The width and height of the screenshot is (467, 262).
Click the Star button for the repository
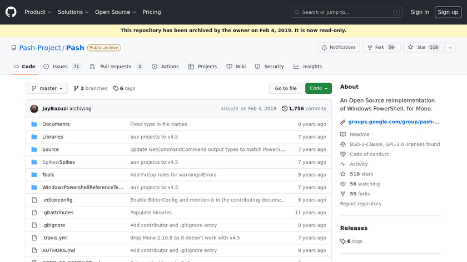click(x=418, y=48)
